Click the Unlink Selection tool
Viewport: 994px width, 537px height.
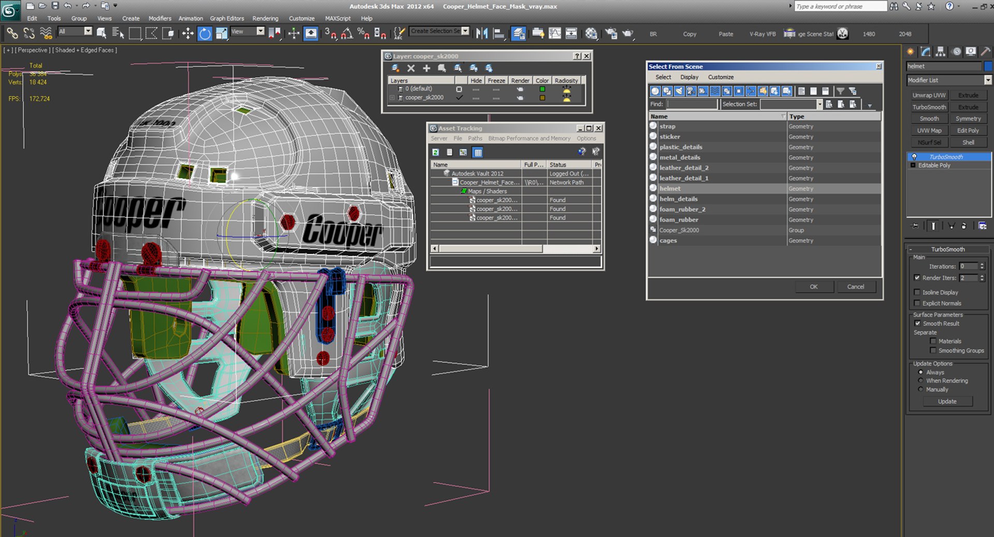click(x=29, y=34)
